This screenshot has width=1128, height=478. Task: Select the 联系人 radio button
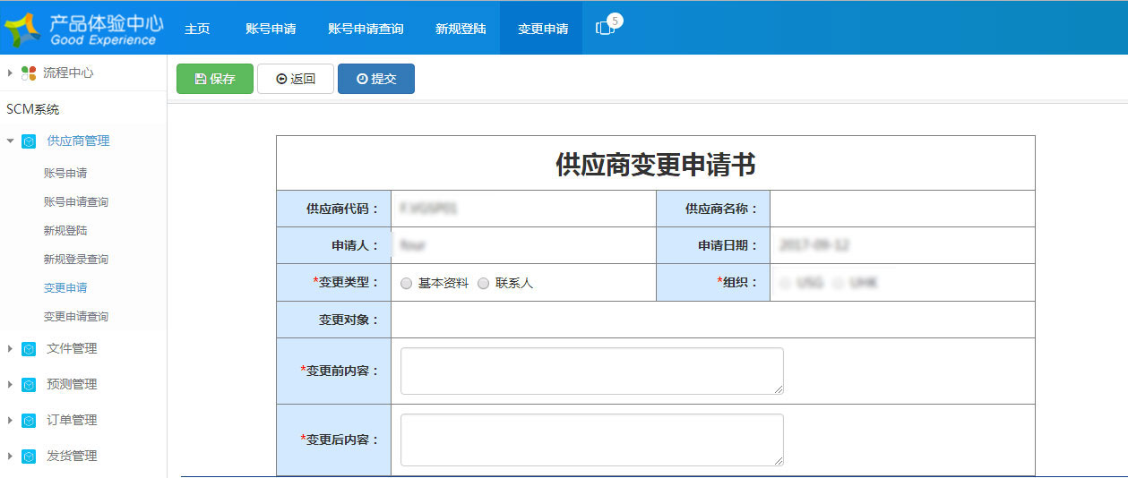pyautogui.click(x=484, y=283)
